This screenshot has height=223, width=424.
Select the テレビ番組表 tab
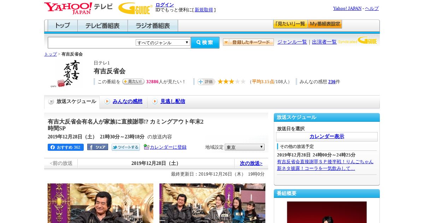pyautogui.click(x=102, y=26)
